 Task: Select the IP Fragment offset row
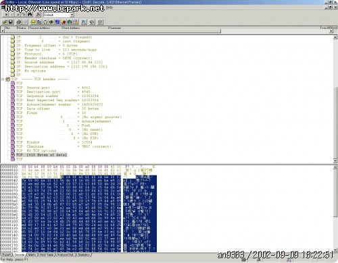click(47, 45)
